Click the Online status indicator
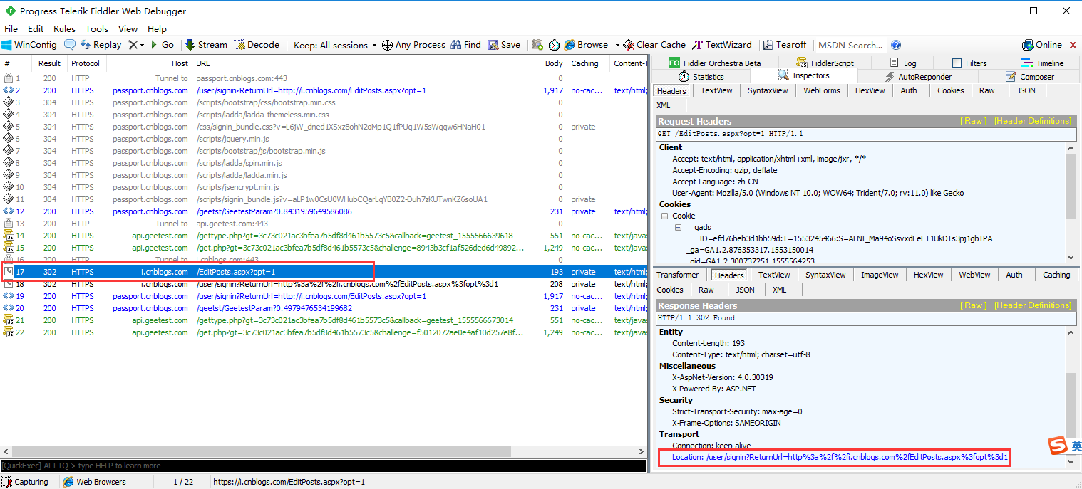Viewport: 1082px width, 489px height. point(1041,44)
